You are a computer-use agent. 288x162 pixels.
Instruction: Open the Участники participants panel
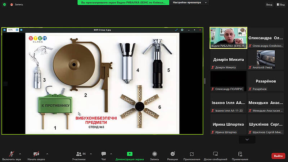(x=78, y=154)
